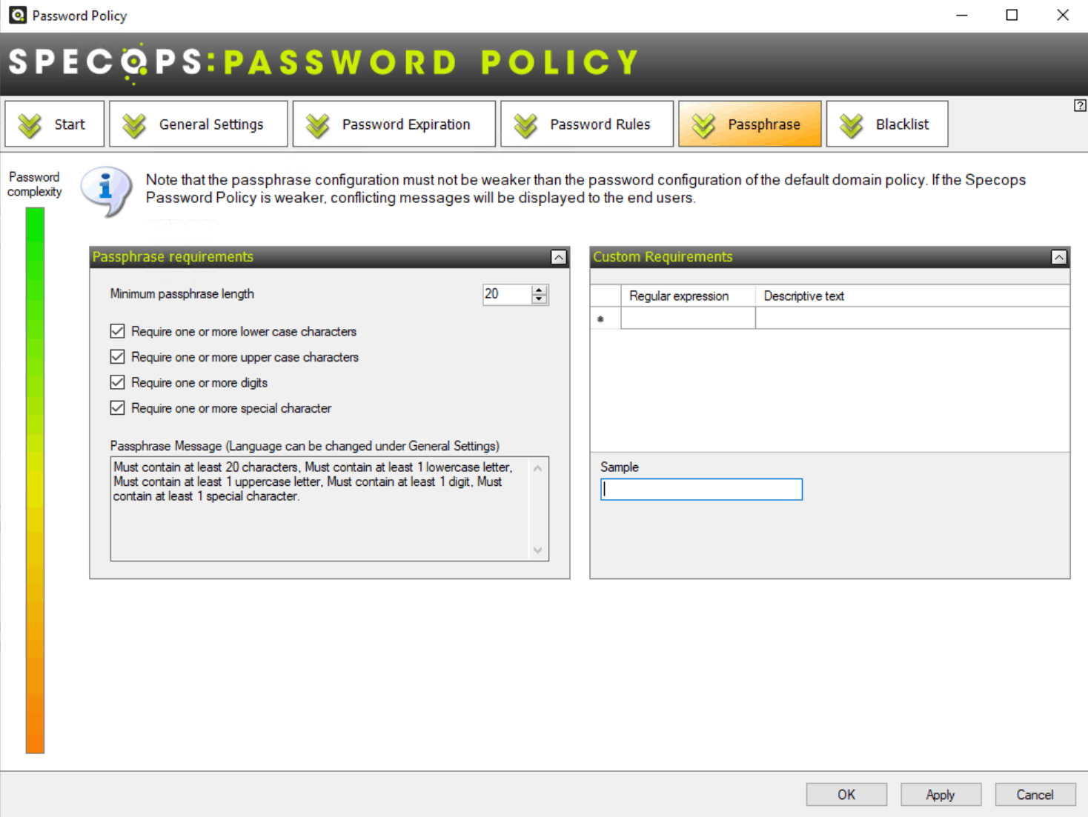Maximize the Password Policy window
The height and width of the screenshot is (817, 1088).
[1012, 15]
